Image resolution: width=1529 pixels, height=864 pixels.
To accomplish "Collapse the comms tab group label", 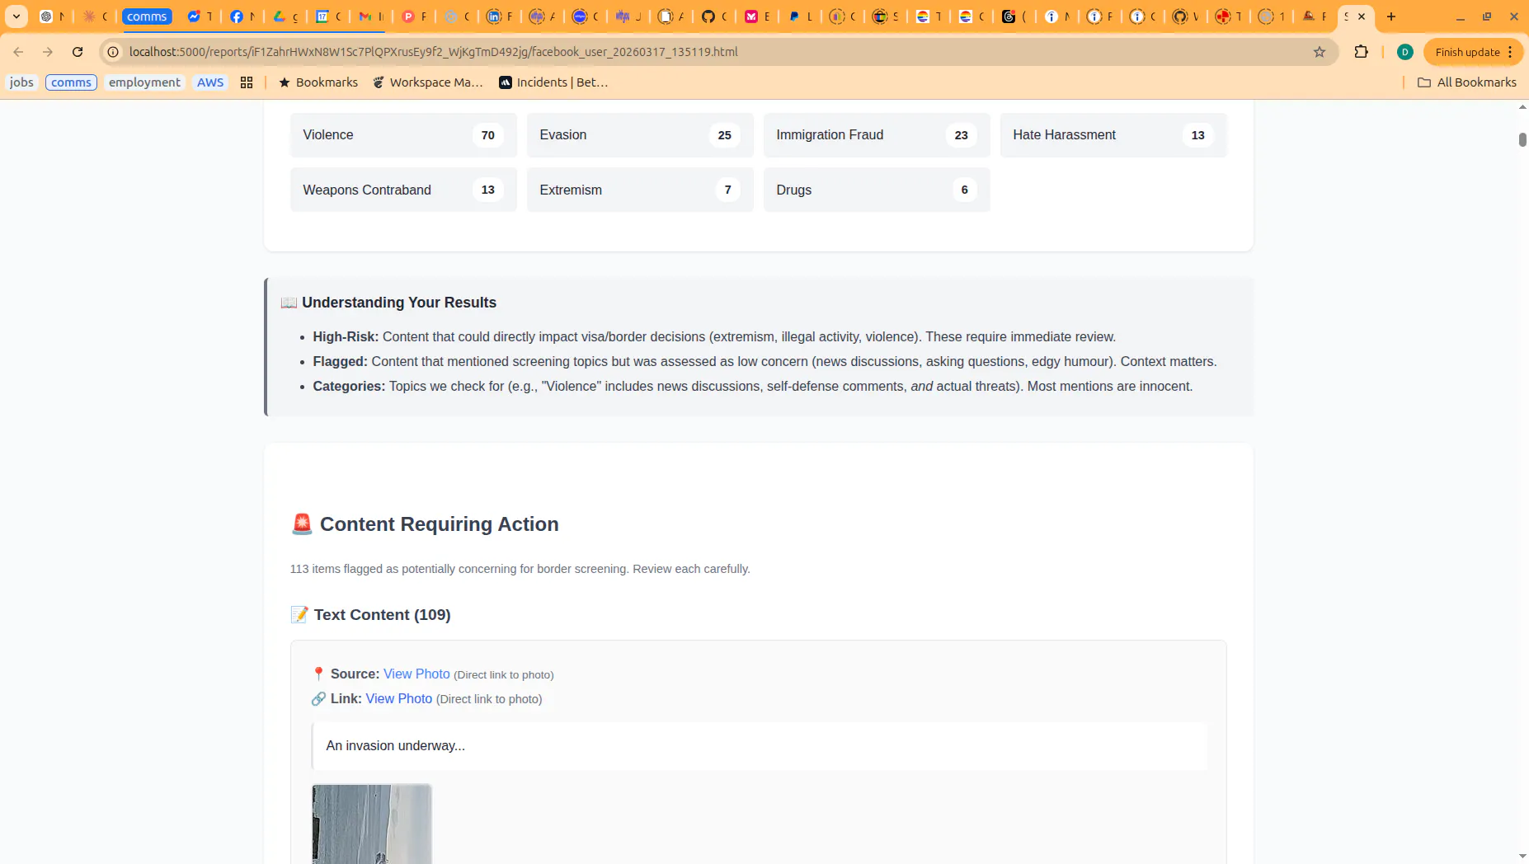I will click(147, 16).
